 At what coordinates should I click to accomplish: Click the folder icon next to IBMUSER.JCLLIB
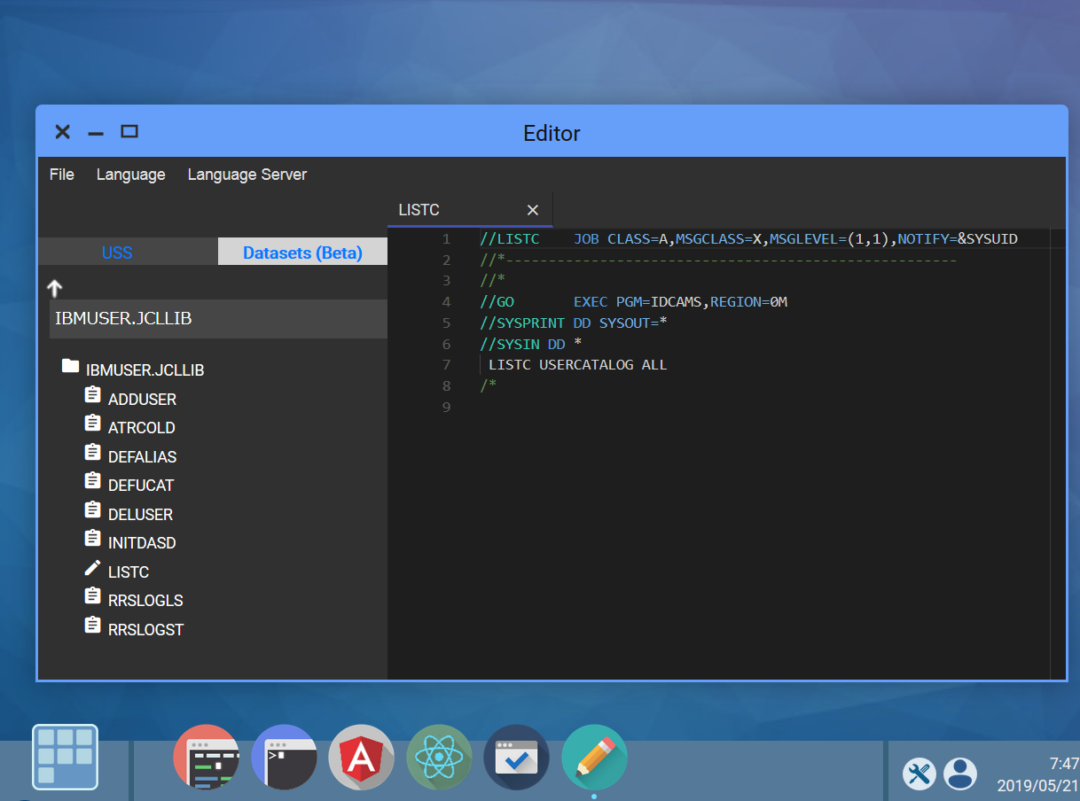pos(70,366)
